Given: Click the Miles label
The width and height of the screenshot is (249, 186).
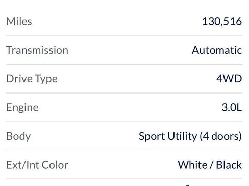Looking at the screenshot, I should point(19,21).
